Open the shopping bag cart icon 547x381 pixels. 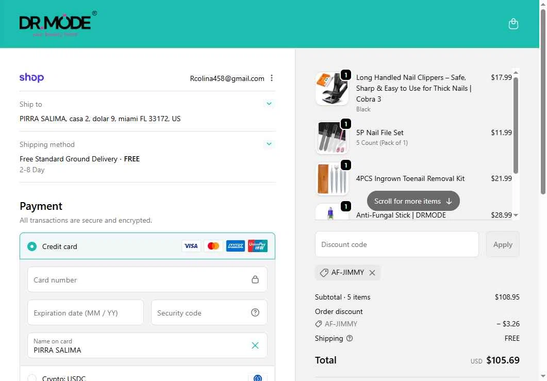pyautogui.click(x=513, y=24)
